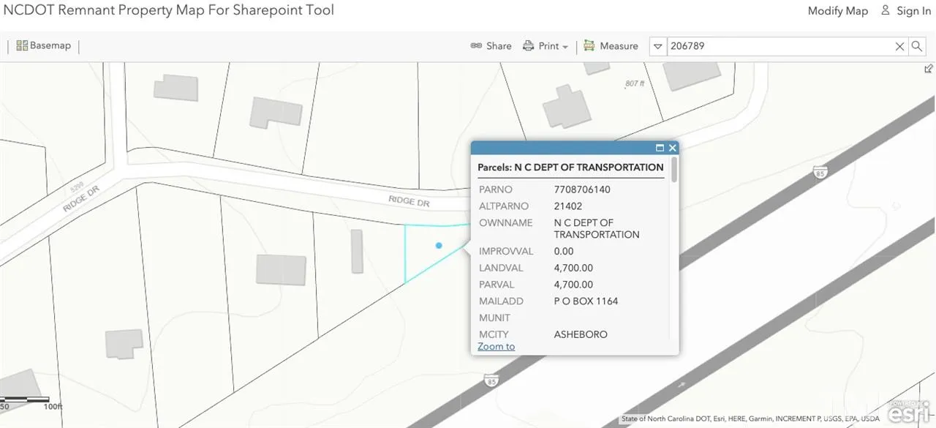This screenshot has width=936, height=428.
Task: Click the Zoom to link
Action: click(496, 346)
